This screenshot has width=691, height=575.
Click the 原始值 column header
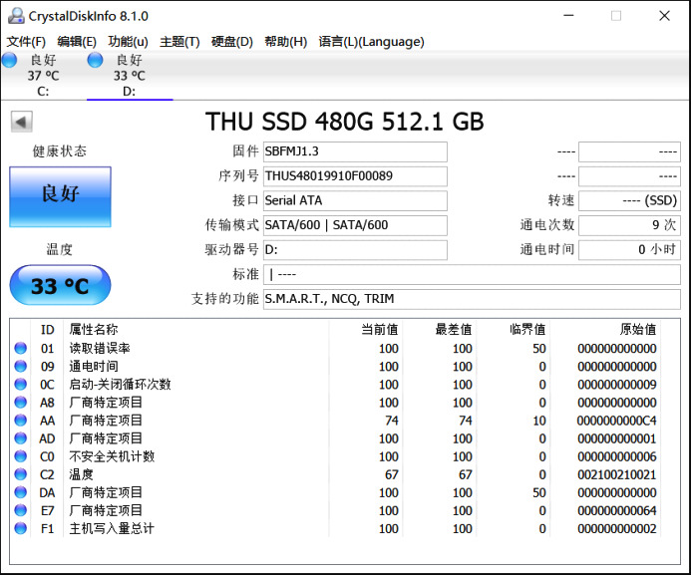click(x=605, y=329)
